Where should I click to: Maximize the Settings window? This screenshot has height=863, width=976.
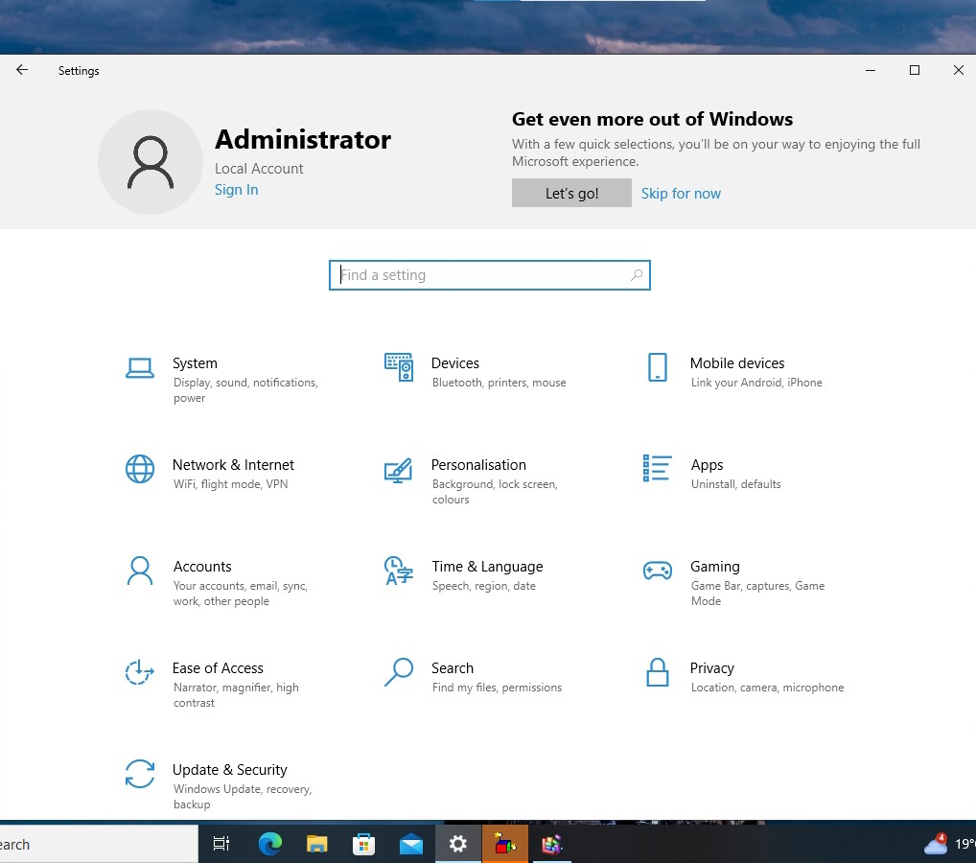[x=915, y=70]
